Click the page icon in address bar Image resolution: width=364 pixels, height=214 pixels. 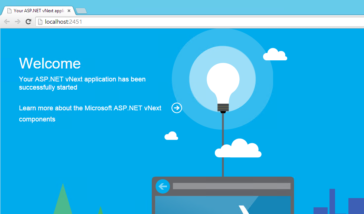(x=40, y=22)
